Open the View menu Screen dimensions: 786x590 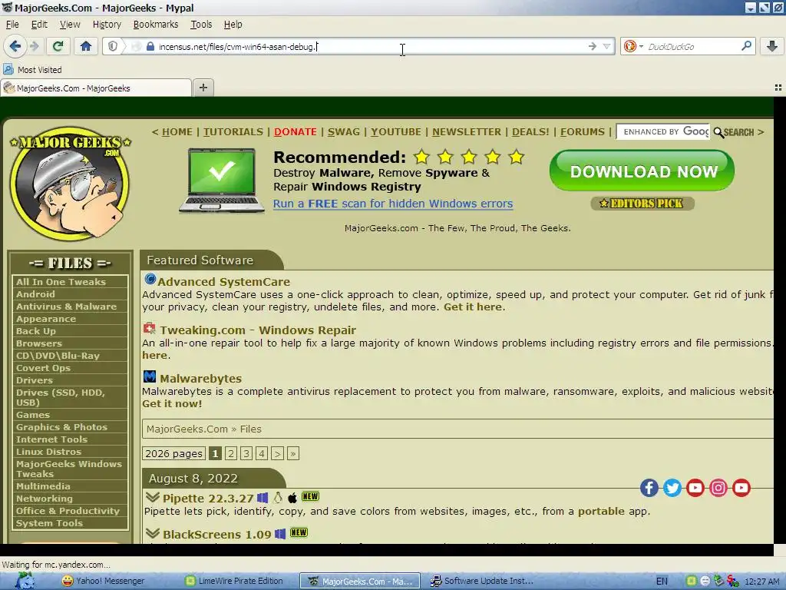(x=70, y=24)
